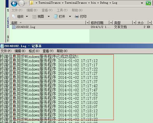Click the log line timestamped 17:17:37
Image resolution: width=153 pixels, height=123 pixels.
click(x=49, y=82)
